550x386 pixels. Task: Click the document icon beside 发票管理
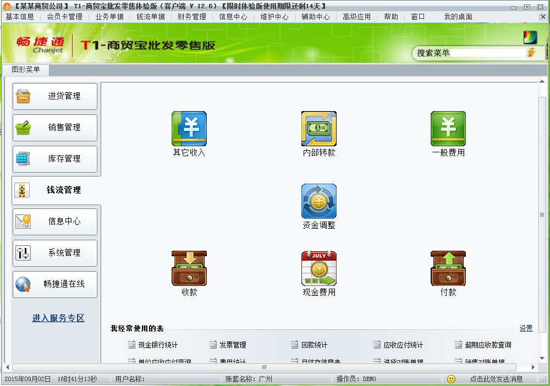point(213,345)
